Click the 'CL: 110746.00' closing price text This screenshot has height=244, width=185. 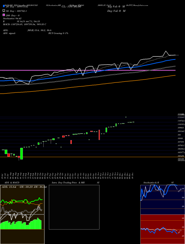71,7
